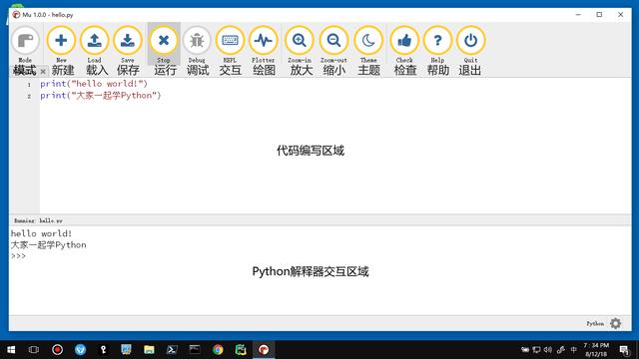639x359 pixels.
Task: Open File Explorer from the taskbar
Action: pyautogui.click(x=149, y=350)
